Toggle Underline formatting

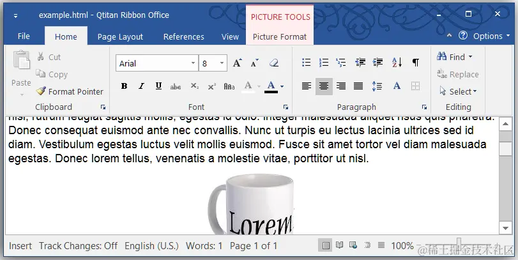[x=158, y=86]
